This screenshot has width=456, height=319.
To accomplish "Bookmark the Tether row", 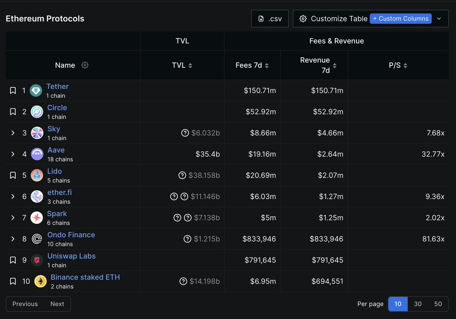I will tap(13, 90).
